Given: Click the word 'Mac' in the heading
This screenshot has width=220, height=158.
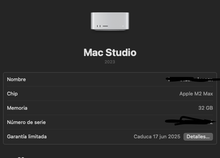Looking at the screenshot, I should pos(93,53).
